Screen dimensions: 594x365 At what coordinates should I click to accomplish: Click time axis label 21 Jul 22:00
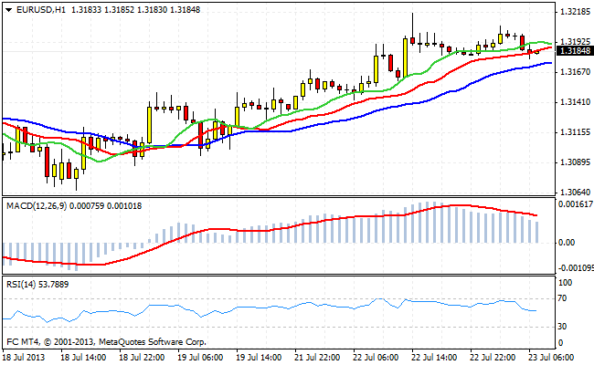pos(317,358)
